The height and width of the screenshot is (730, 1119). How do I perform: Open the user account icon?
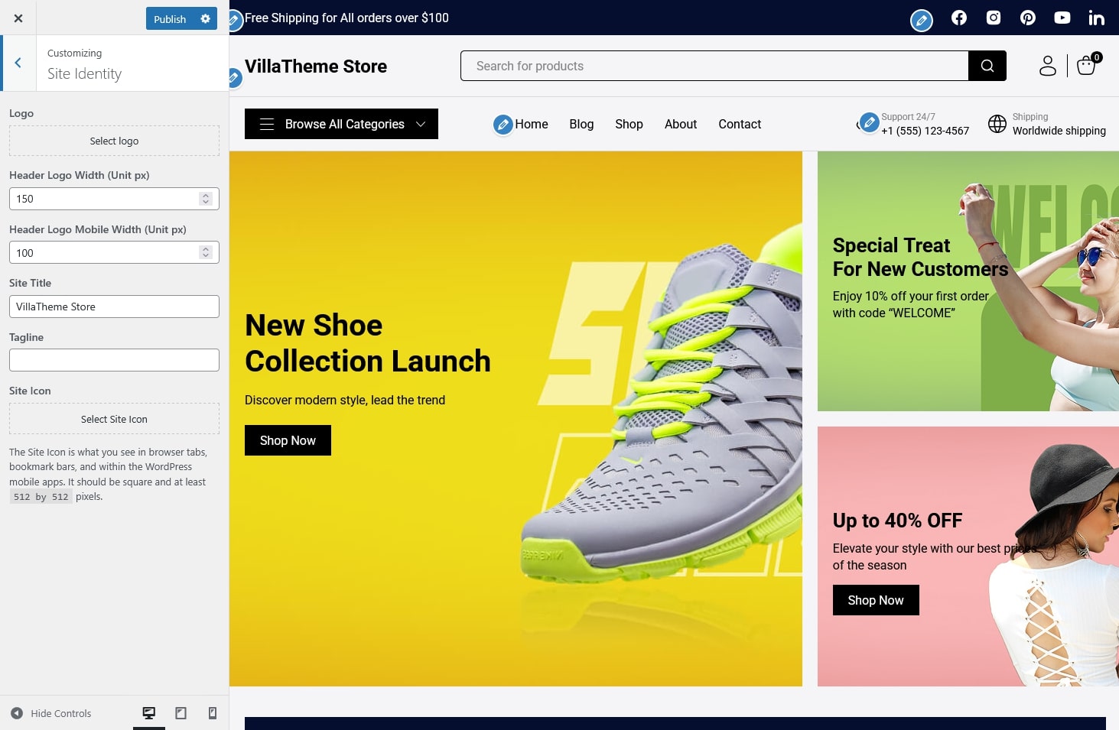tap(1047, 66)
